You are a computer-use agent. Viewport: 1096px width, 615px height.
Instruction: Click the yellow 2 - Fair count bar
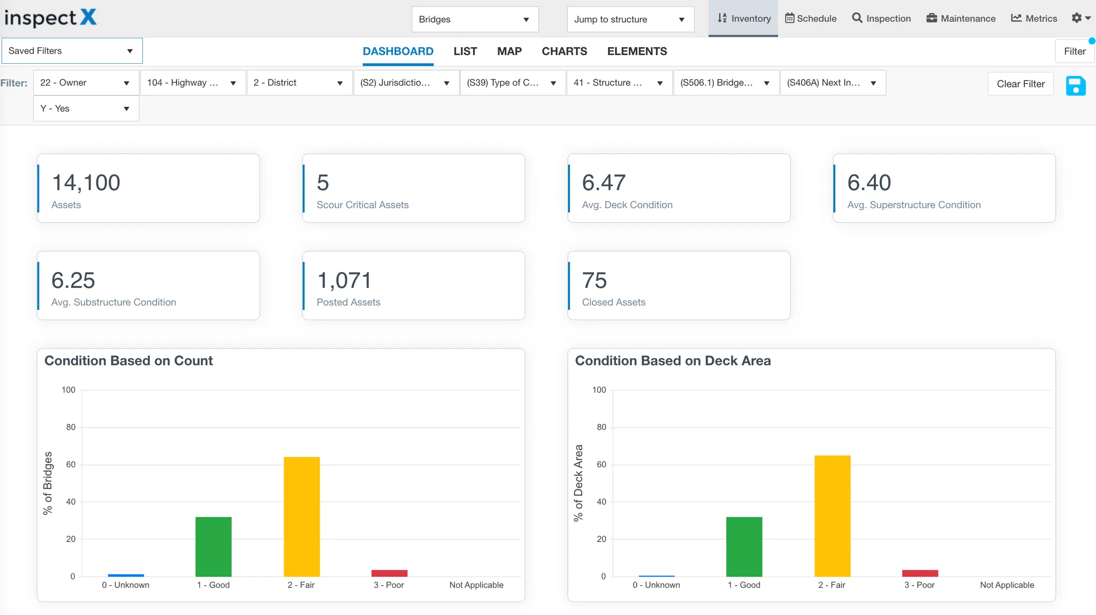[x=302, y=517]
